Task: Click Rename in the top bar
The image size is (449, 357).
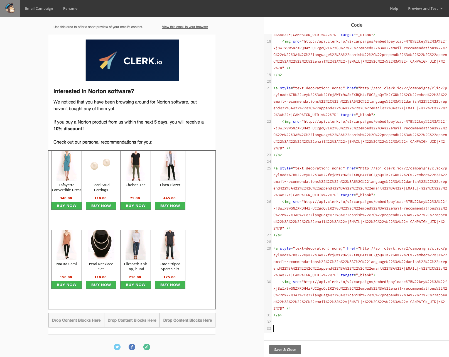Action: click(x=70, y=8)
